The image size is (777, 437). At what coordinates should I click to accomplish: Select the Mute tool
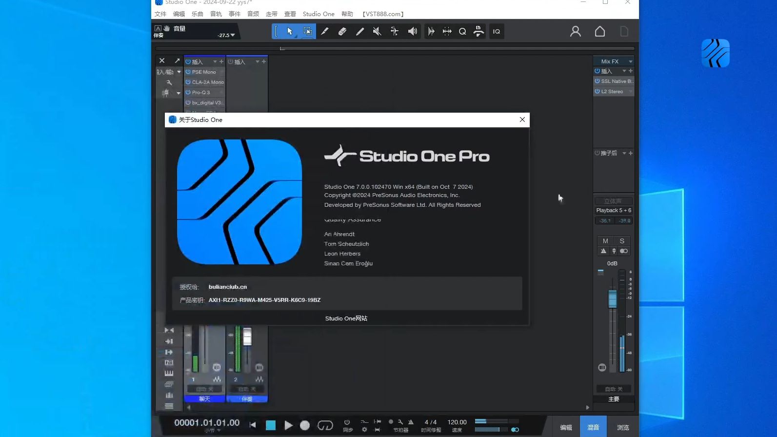click(x=377, y=31)
